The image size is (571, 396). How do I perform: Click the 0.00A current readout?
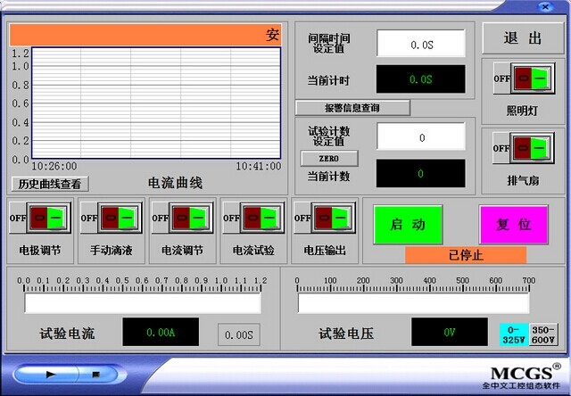161,332
